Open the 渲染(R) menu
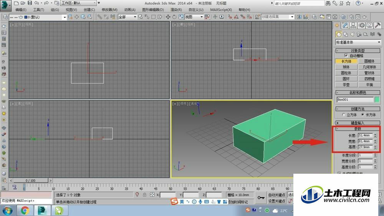The image size is (384, 216). (x=176, y=10)
